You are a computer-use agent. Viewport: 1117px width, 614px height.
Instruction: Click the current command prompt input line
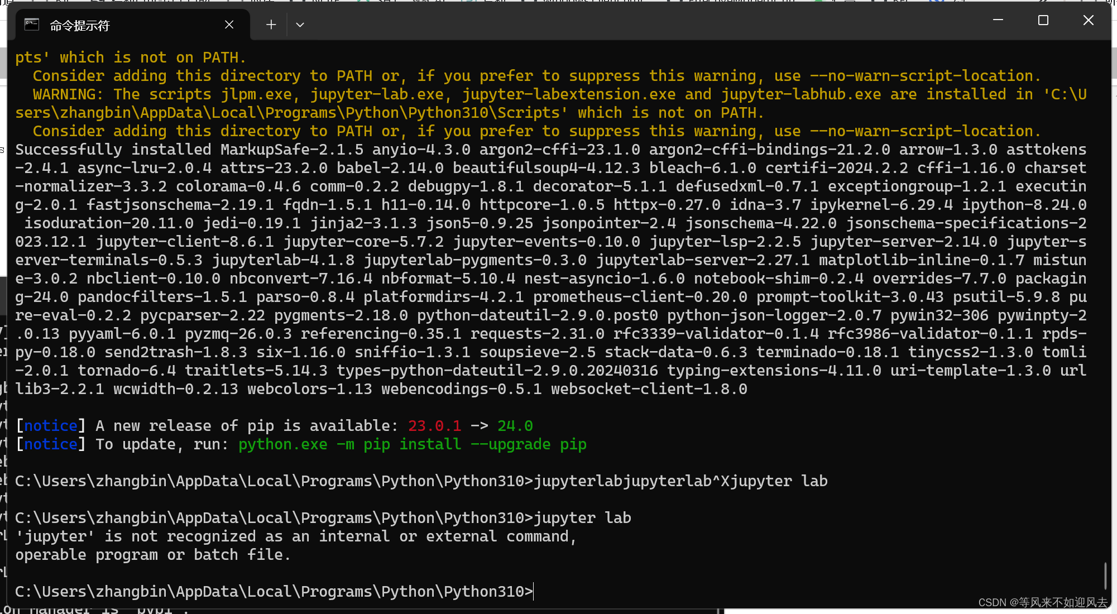click(x=275, y=591)
